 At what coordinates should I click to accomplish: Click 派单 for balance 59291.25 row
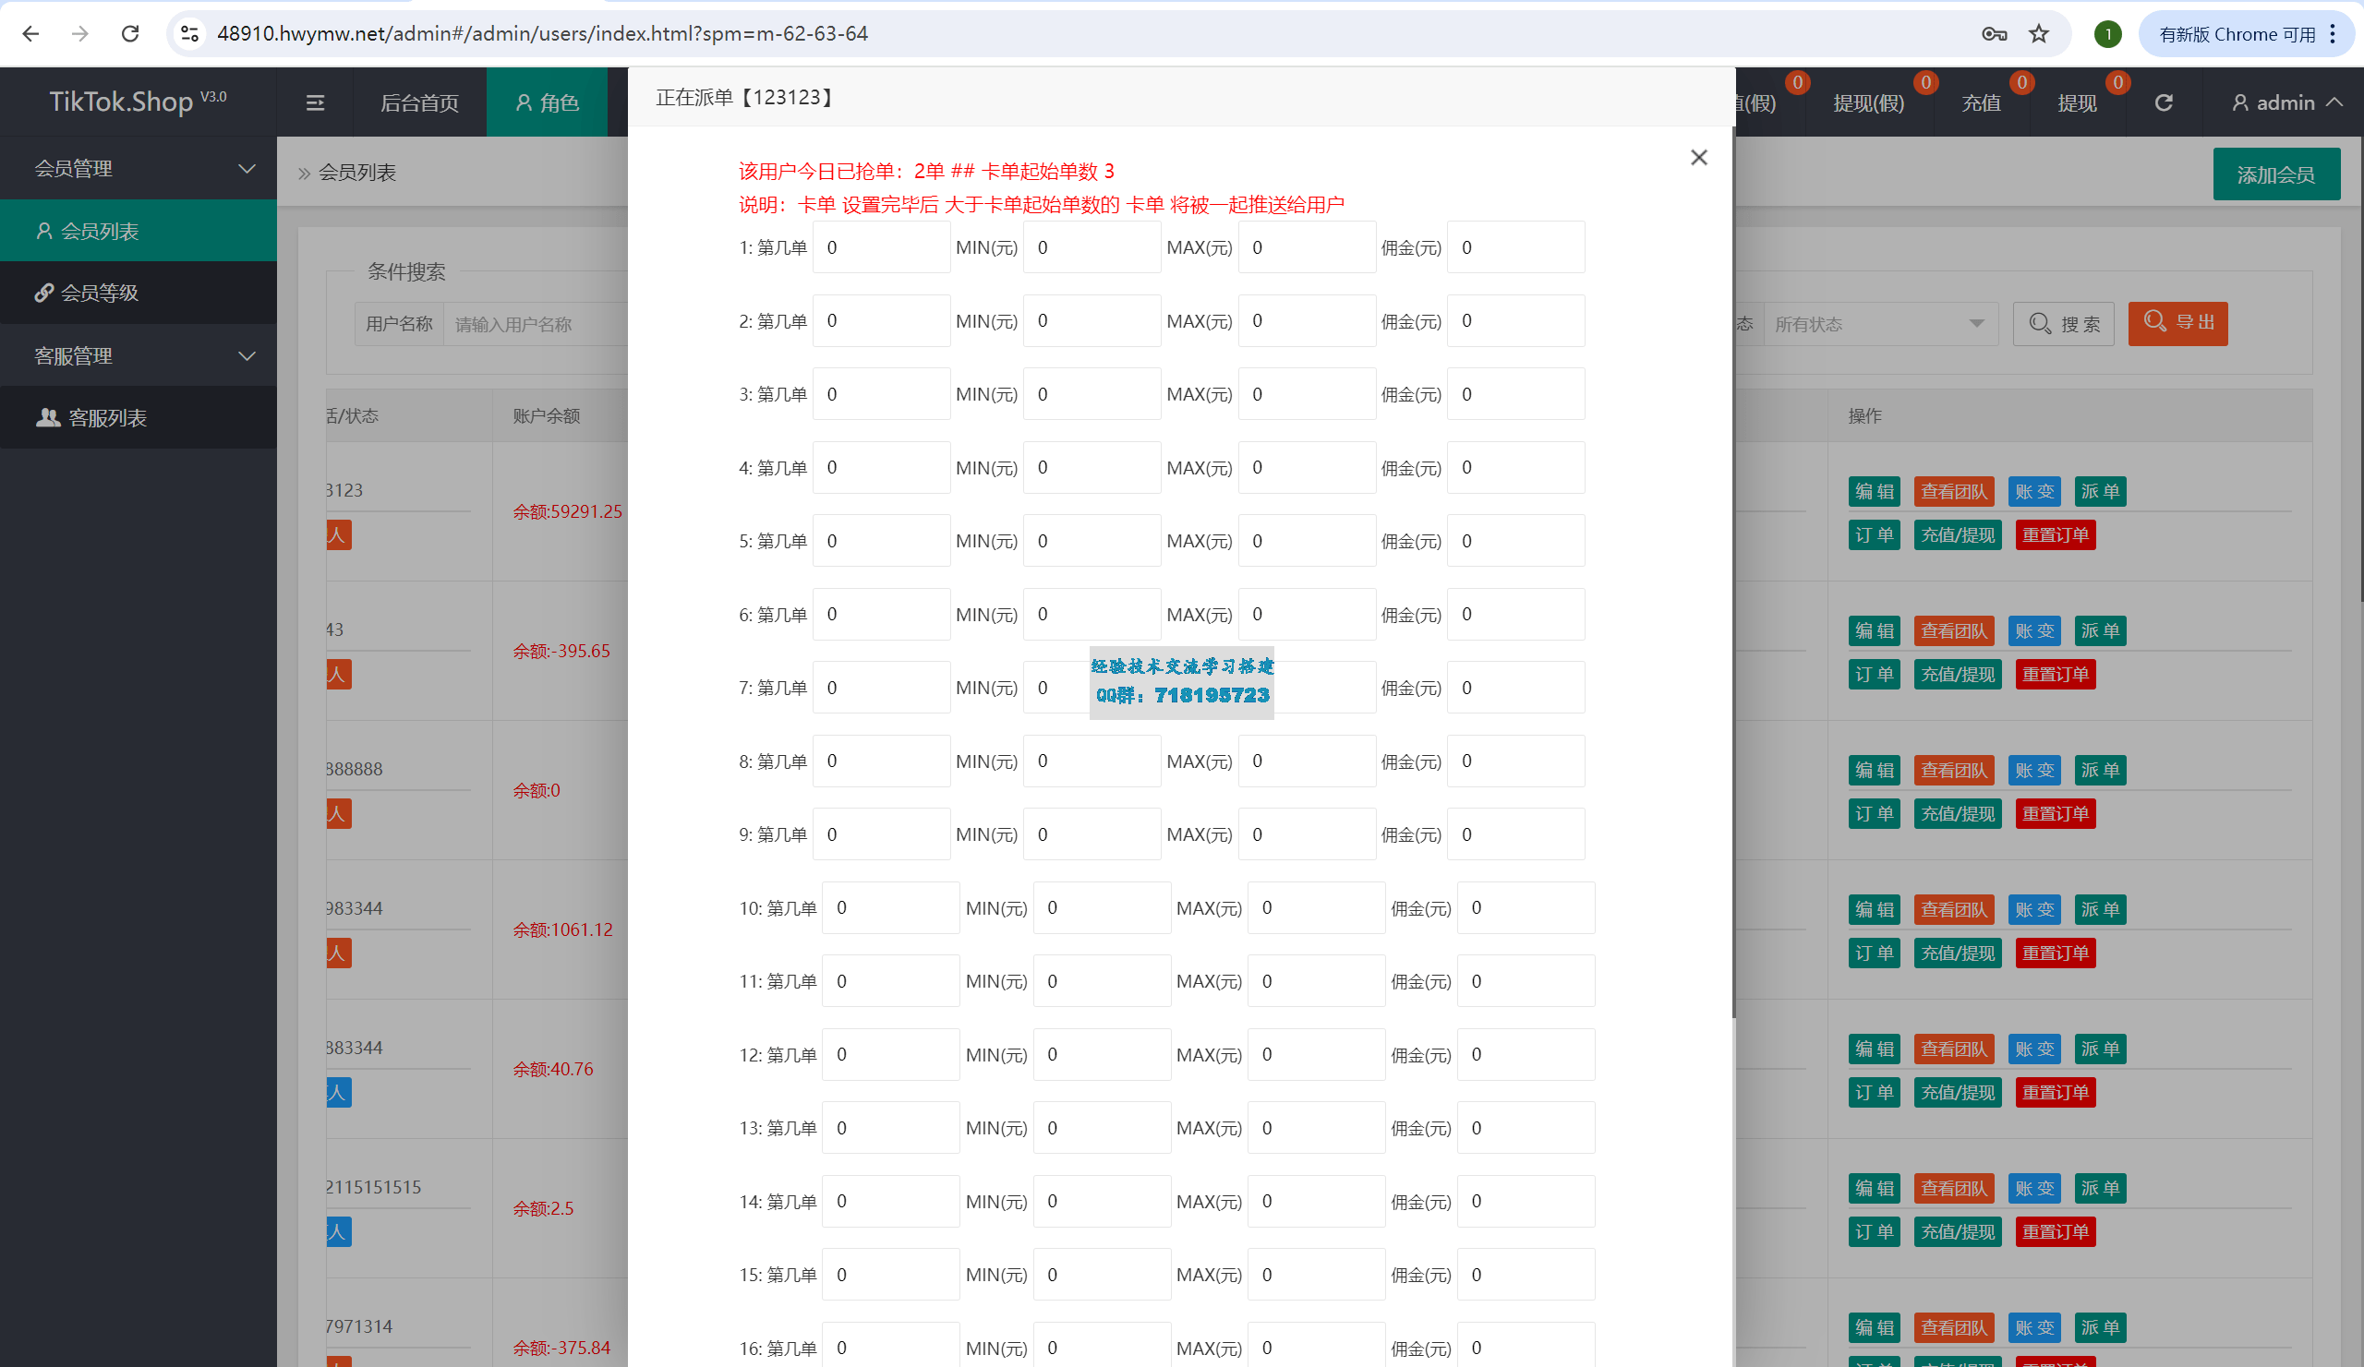pos(2100,491)
